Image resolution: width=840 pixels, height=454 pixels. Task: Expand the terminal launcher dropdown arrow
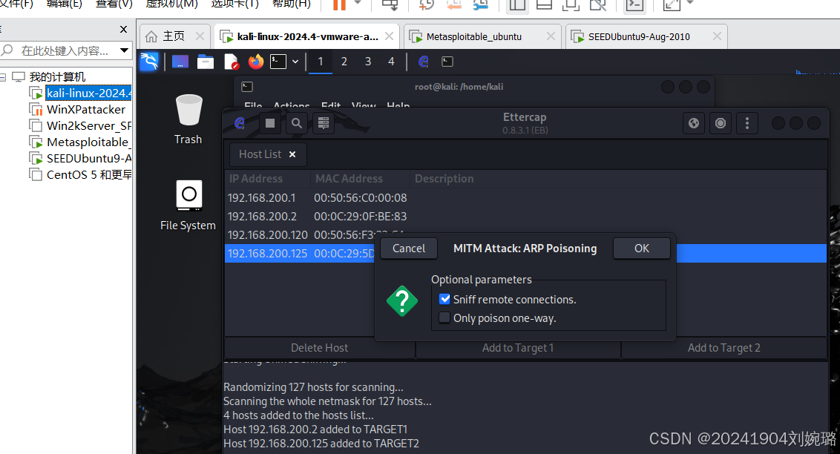[x=295, y=62]
